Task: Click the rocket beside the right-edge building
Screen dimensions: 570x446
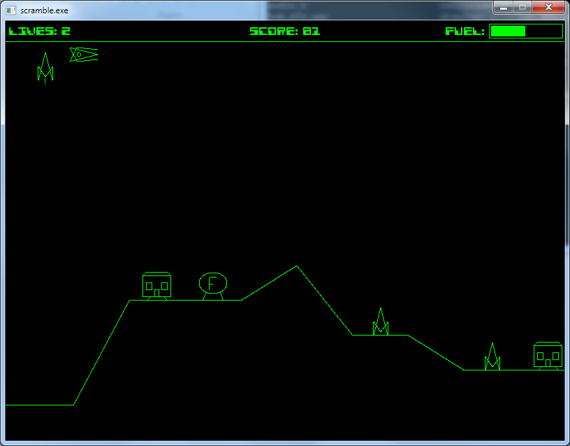Action: (x=492, y=357)
